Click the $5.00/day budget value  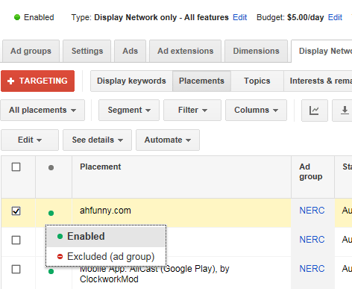coord(306,17)
